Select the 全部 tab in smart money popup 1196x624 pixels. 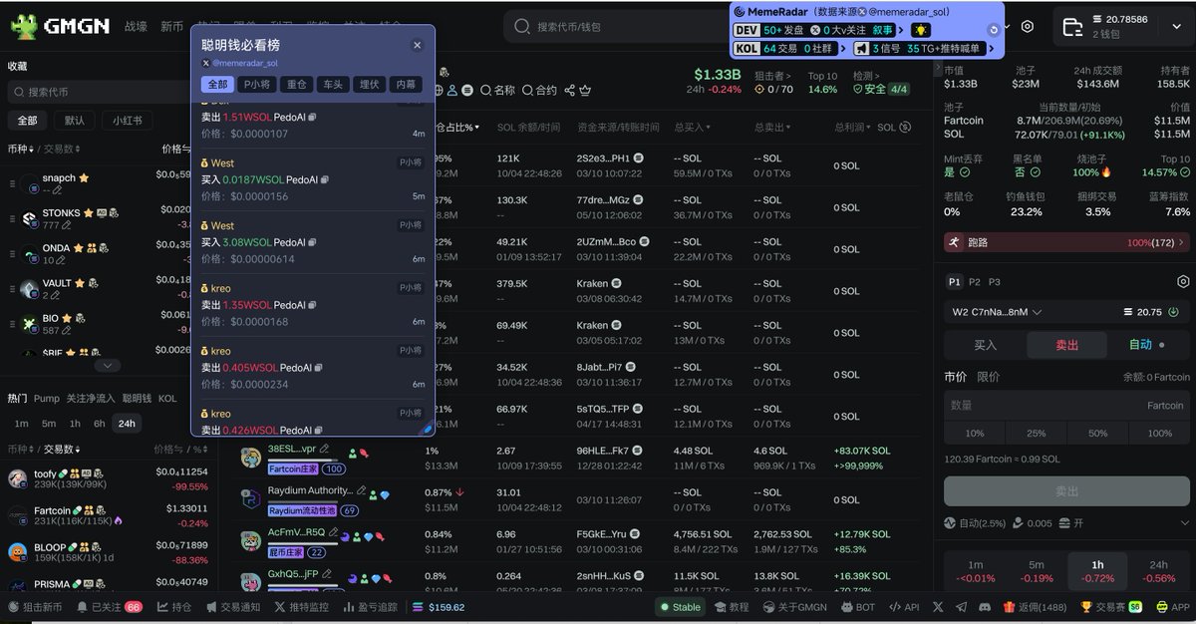217,85
